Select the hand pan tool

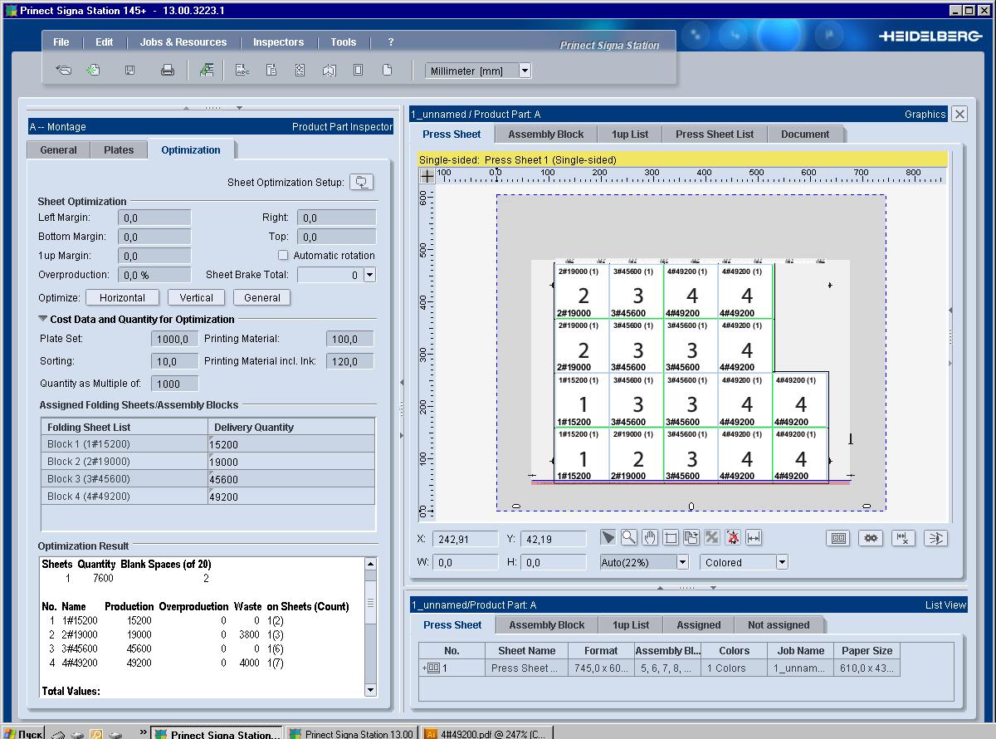pyautogui.click(x=650, y=538)
